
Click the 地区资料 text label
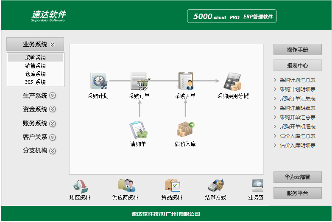pyautogui.click(x=80, y=198)
